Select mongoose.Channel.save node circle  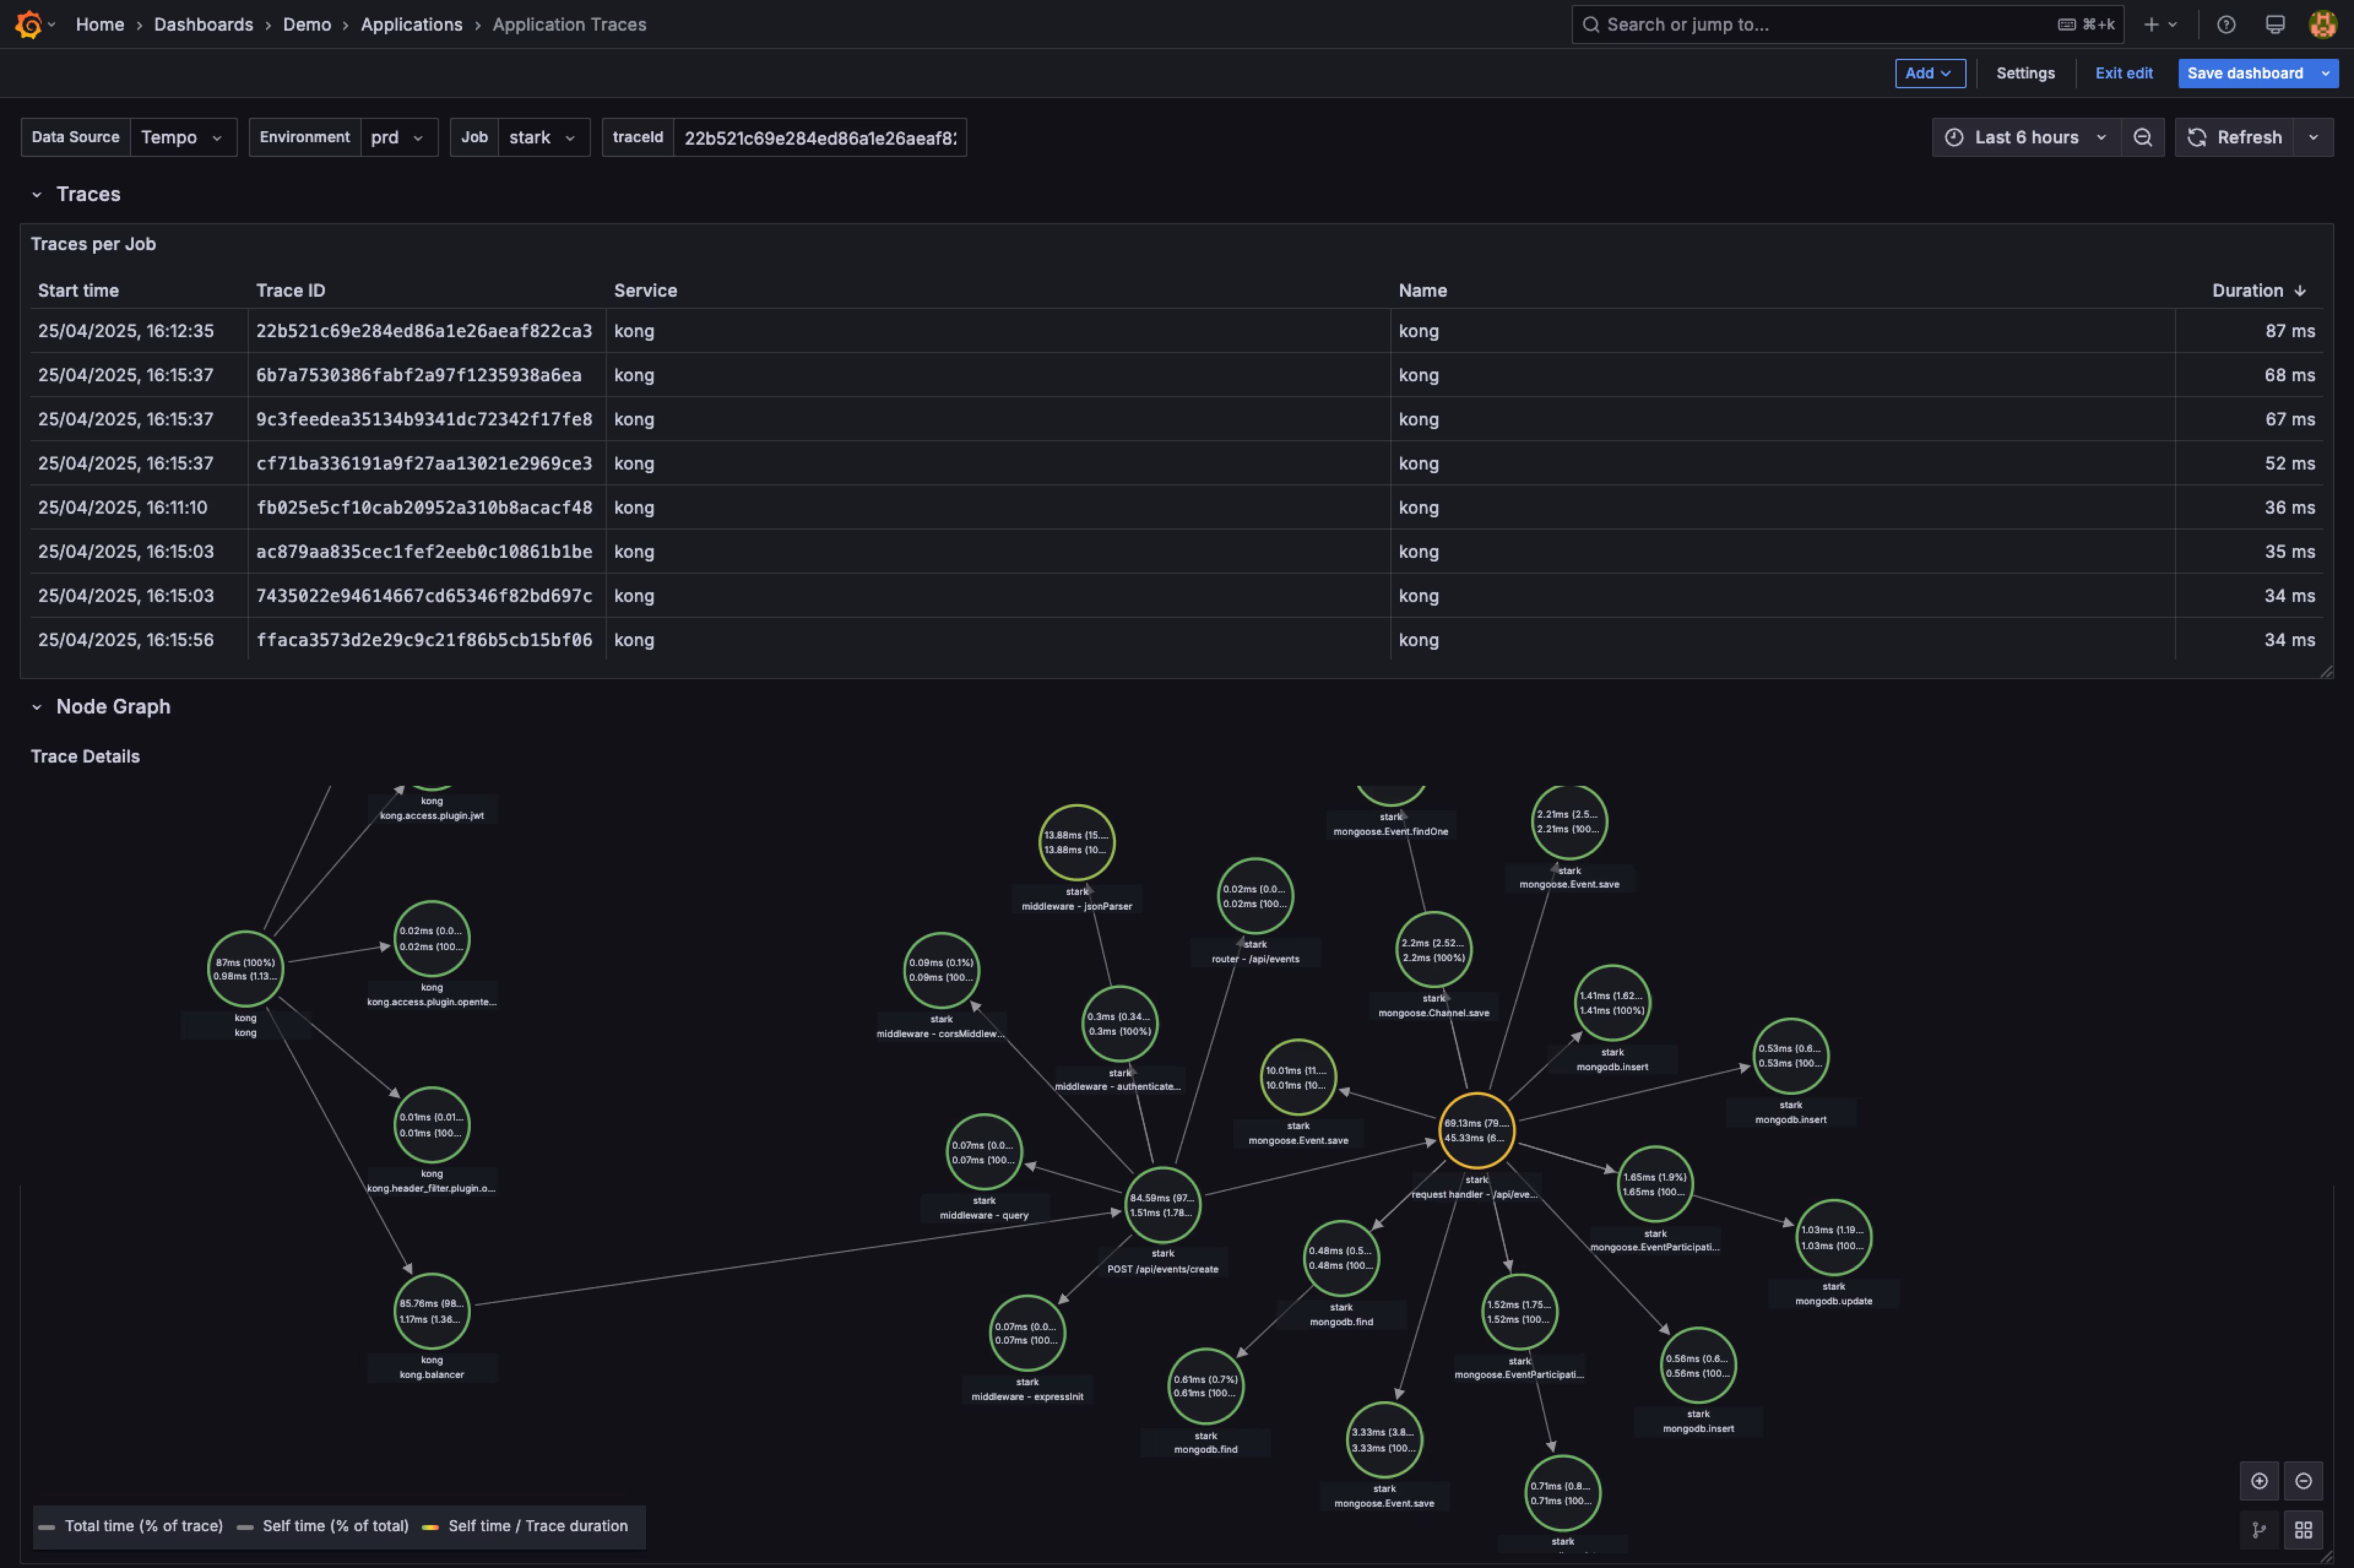click(1433, 950)
